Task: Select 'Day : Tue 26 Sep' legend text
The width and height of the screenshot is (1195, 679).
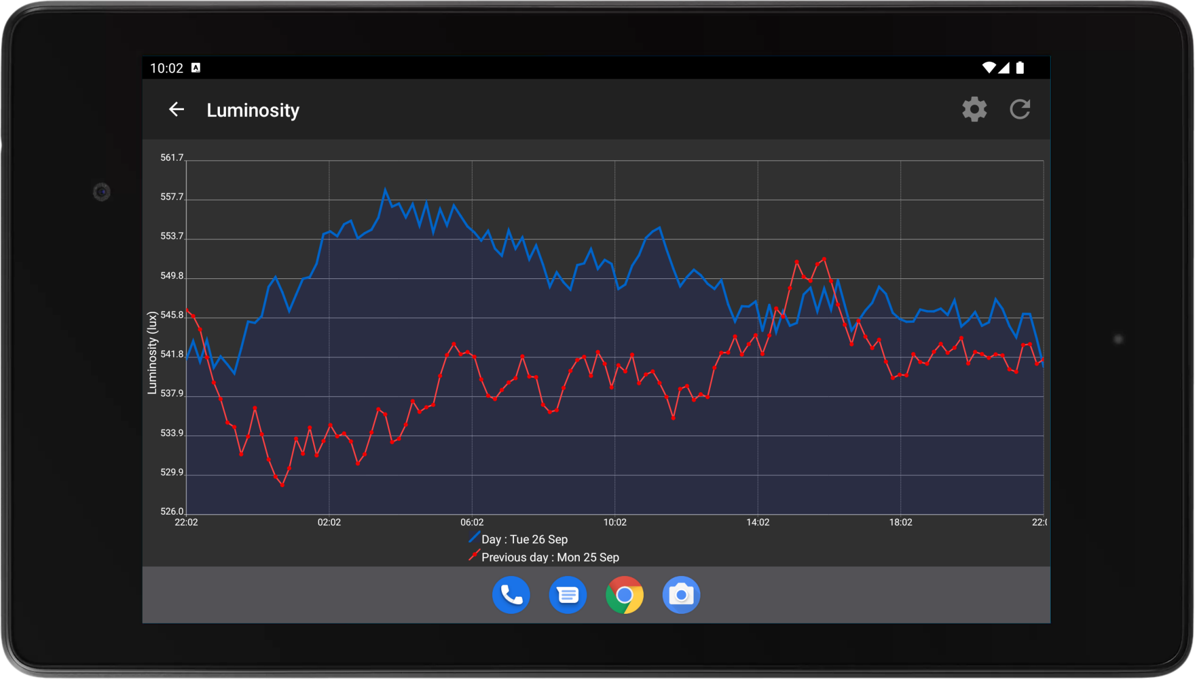Action: (x=524, y=540)
